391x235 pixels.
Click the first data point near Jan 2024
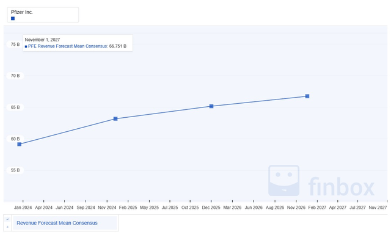[20, 144]
